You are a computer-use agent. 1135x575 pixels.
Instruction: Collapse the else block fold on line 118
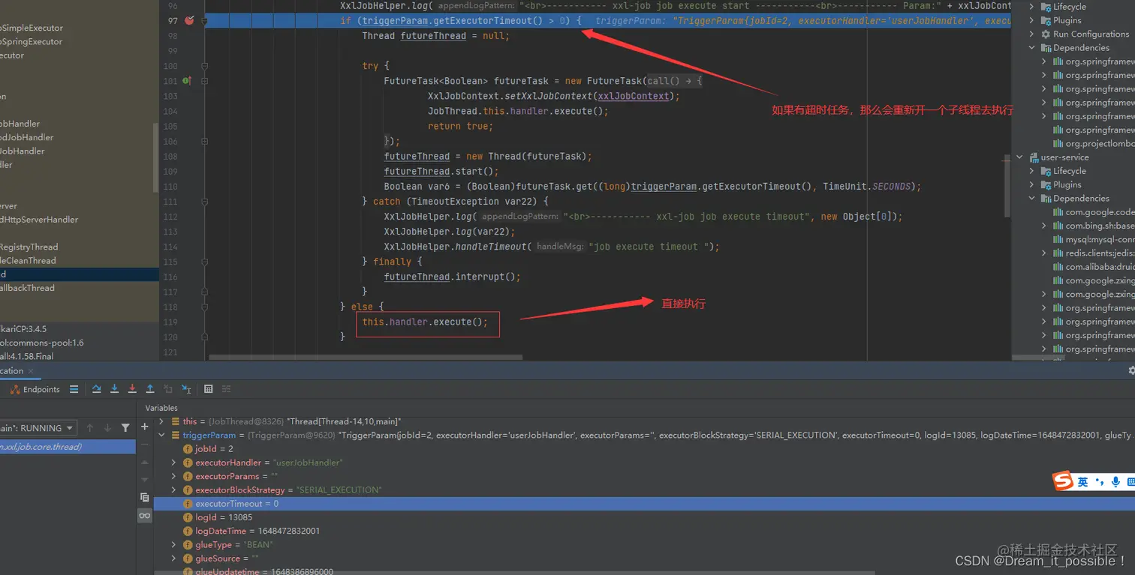204,307
